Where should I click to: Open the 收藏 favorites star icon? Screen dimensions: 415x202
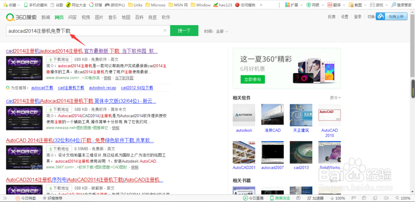[x=5, y=5]
